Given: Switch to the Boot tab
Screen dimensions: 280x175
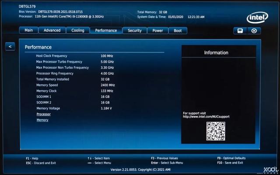Looking at the screenshot, I should click(178, 31).
